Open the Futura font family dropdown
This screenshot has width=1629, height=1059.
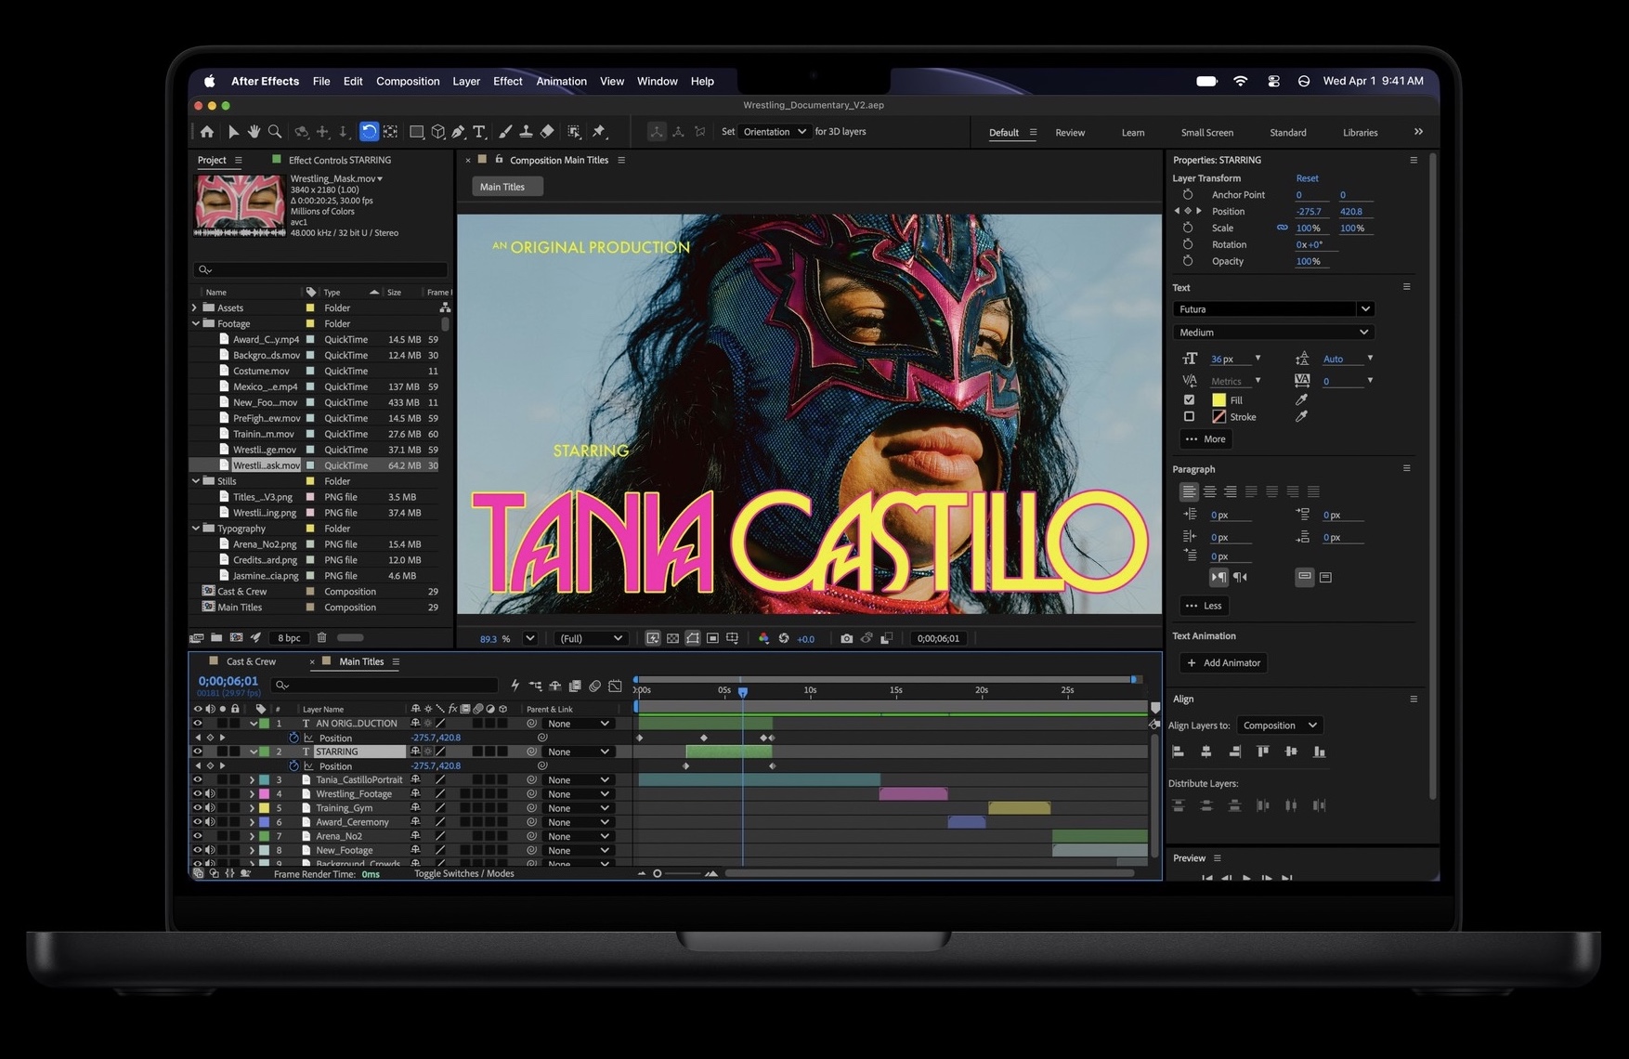(x=1273, y=309)
